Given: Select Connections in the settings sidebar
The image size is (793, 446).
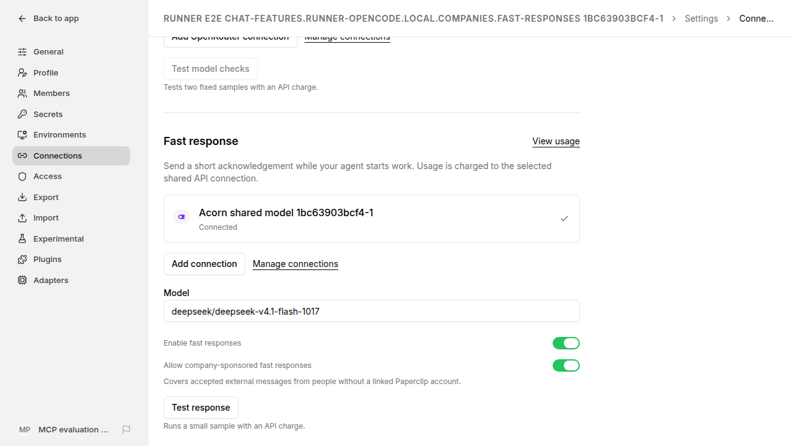Looking at the screenshot, I should click(71, 155).
